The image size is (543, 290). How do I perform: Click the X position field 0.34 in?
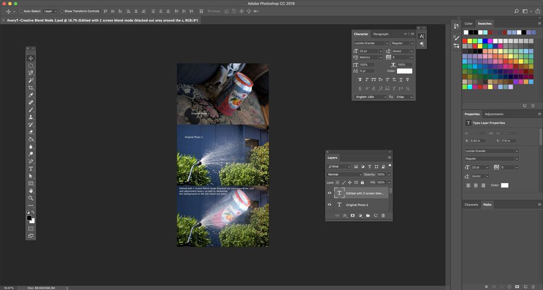[x=477, y=141]
